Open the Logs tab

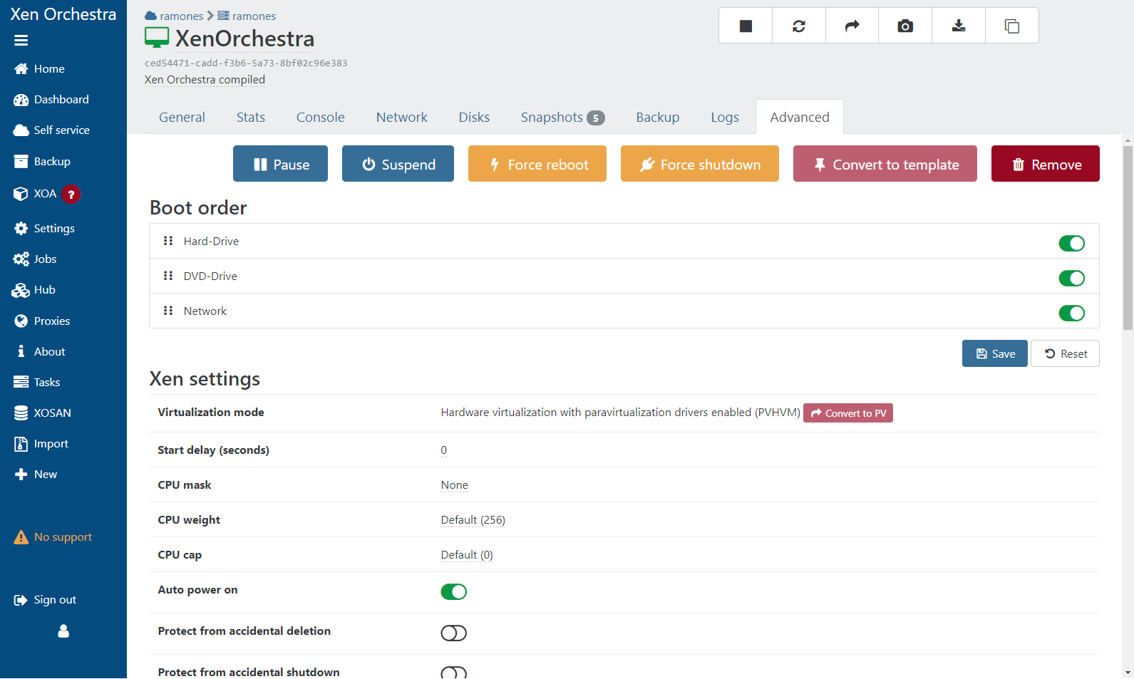pyautogui.click(x=725, y=118)
